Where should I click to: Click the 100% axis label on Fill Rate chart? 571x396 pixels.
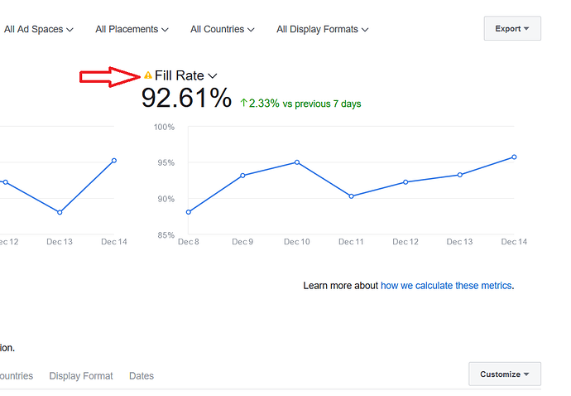point(164,128)
